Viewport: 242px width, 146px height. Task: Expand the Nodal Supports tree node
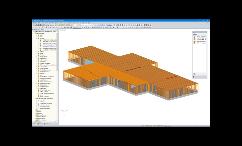click(37, 57)
